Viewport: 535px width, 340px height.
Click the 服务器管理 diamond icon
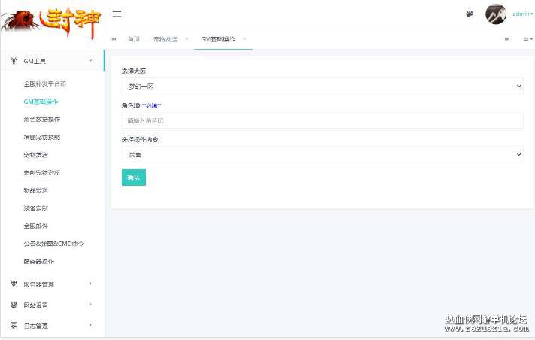(x=14, y=284)
